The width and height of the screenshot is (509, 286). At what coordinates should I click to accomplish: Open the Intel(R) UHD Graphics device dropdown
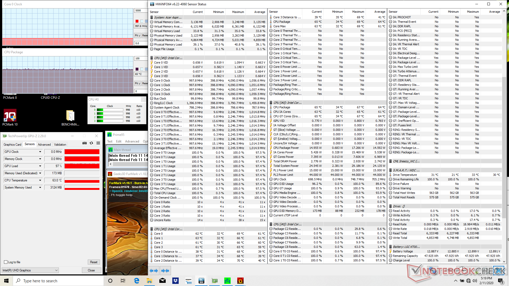[30, 270]
